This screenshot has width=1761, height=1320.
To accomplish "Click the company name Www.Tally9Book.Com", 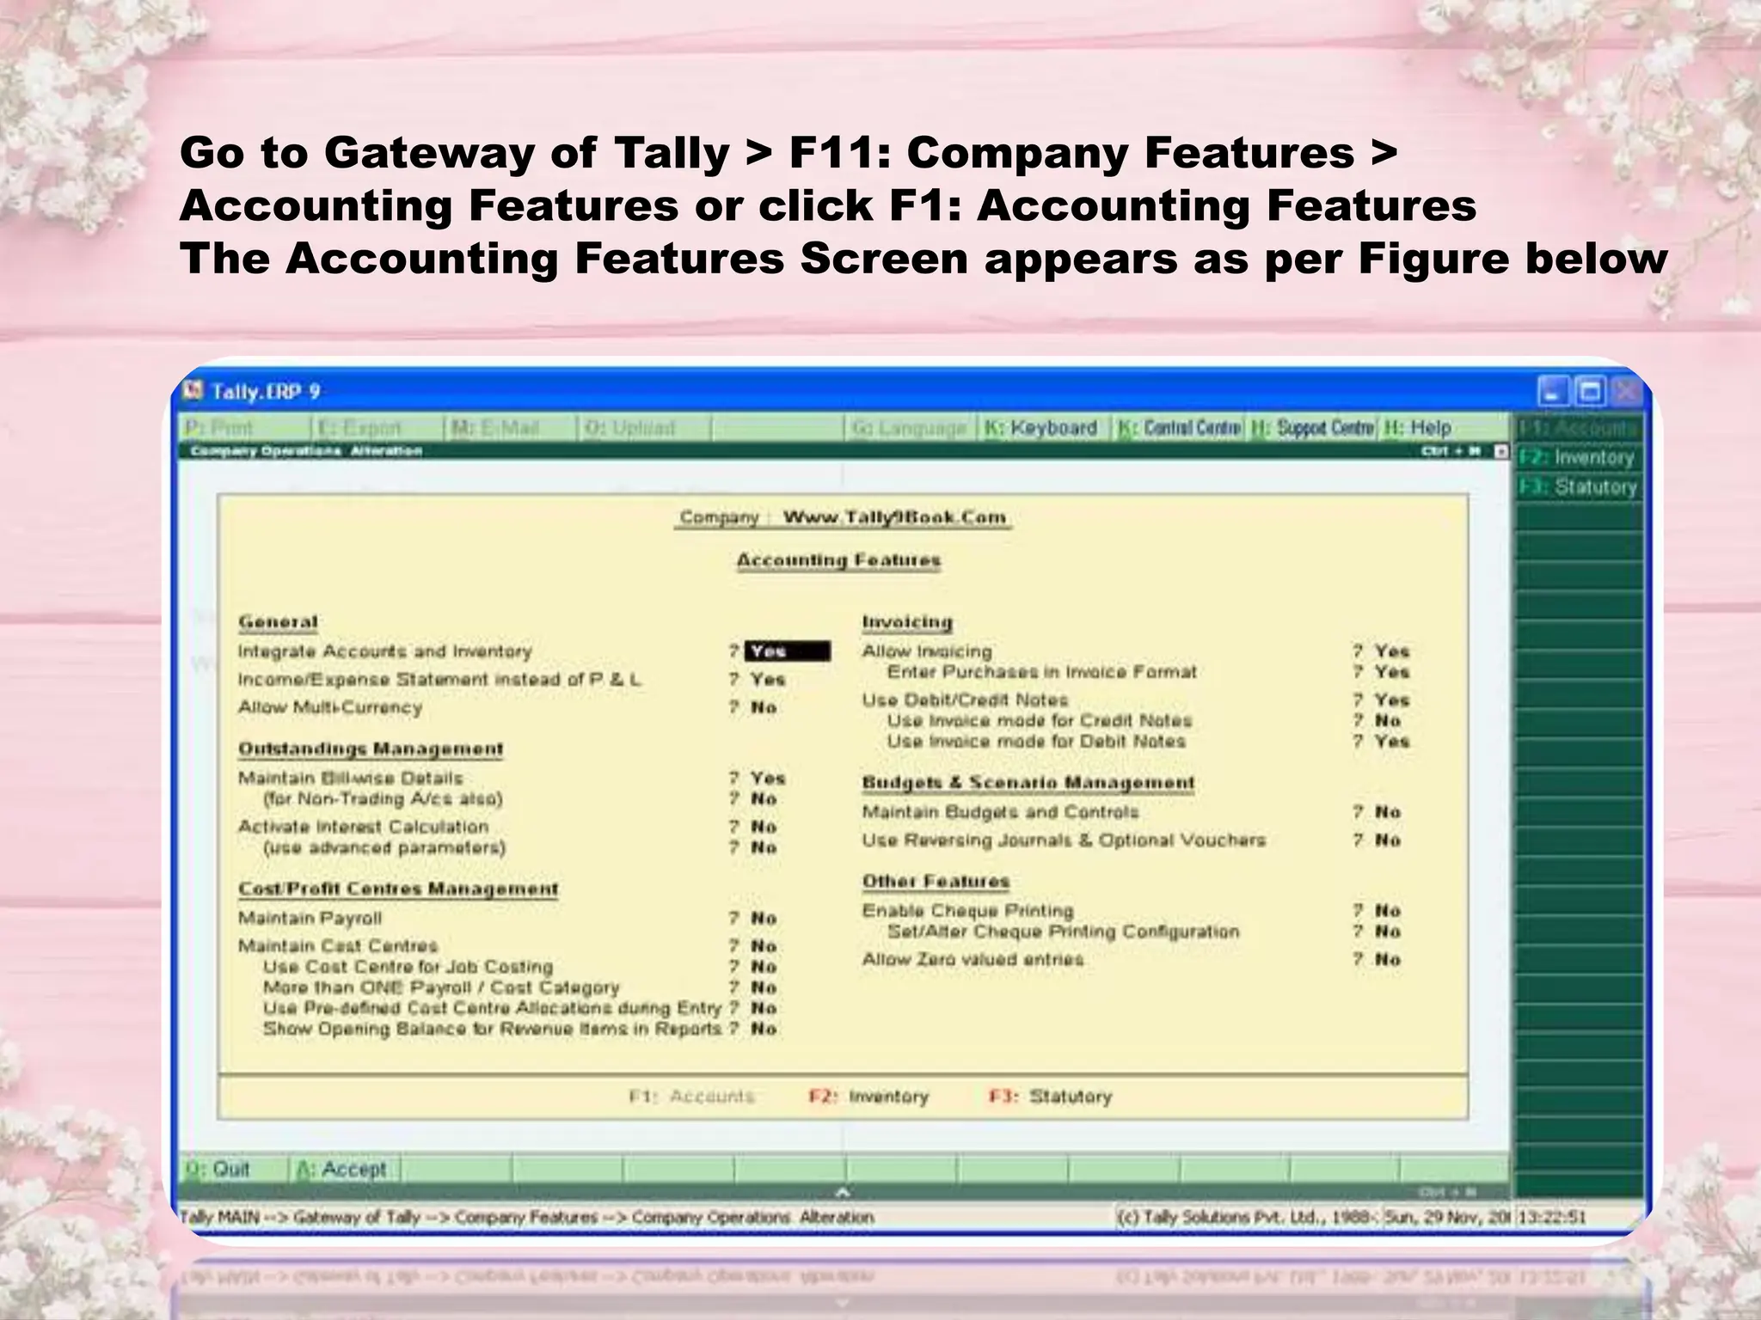I will pyautogui.click(x=894, y=517).
